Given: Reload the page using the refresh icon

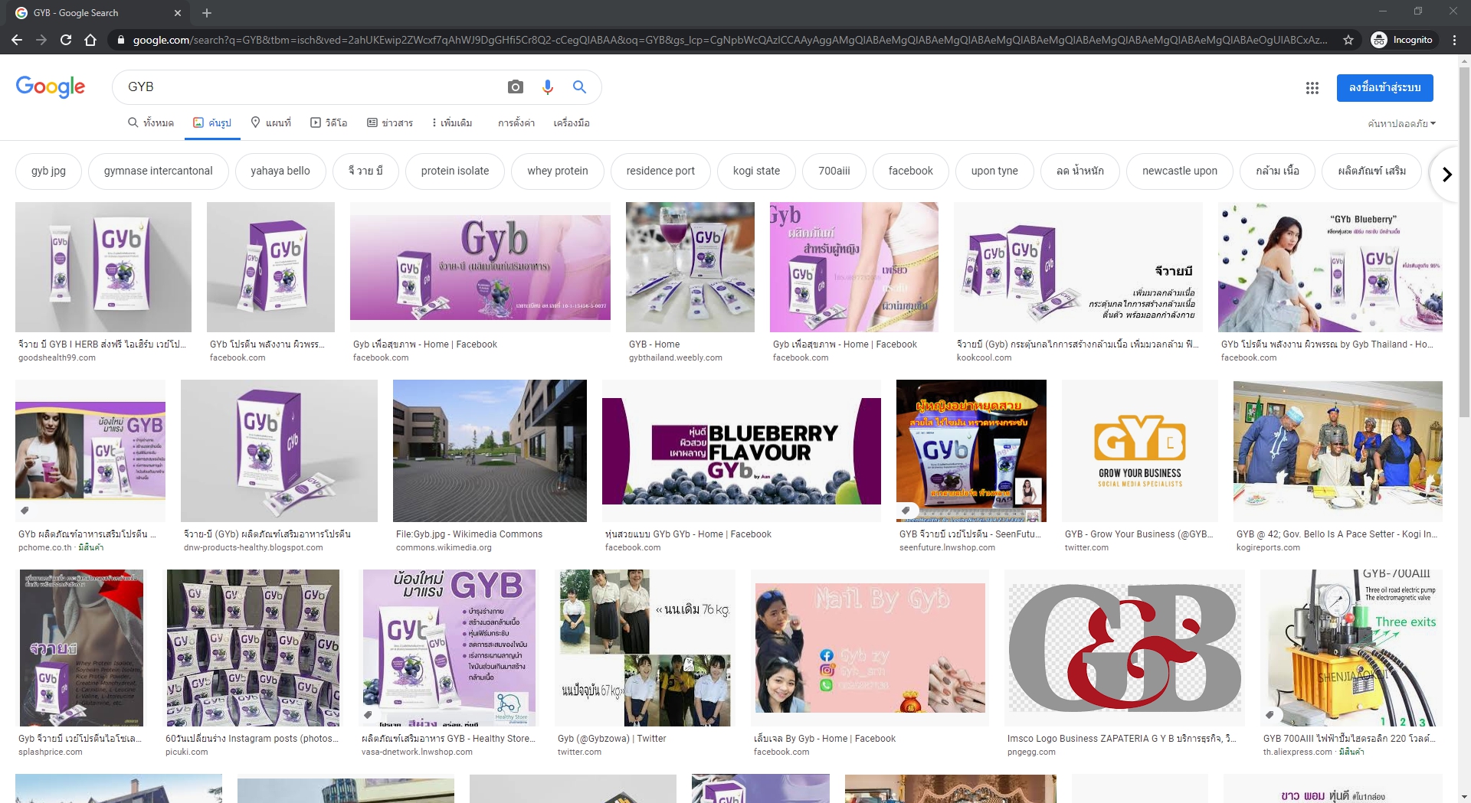Looking at the screenshot, I should (x=66, y=40).
